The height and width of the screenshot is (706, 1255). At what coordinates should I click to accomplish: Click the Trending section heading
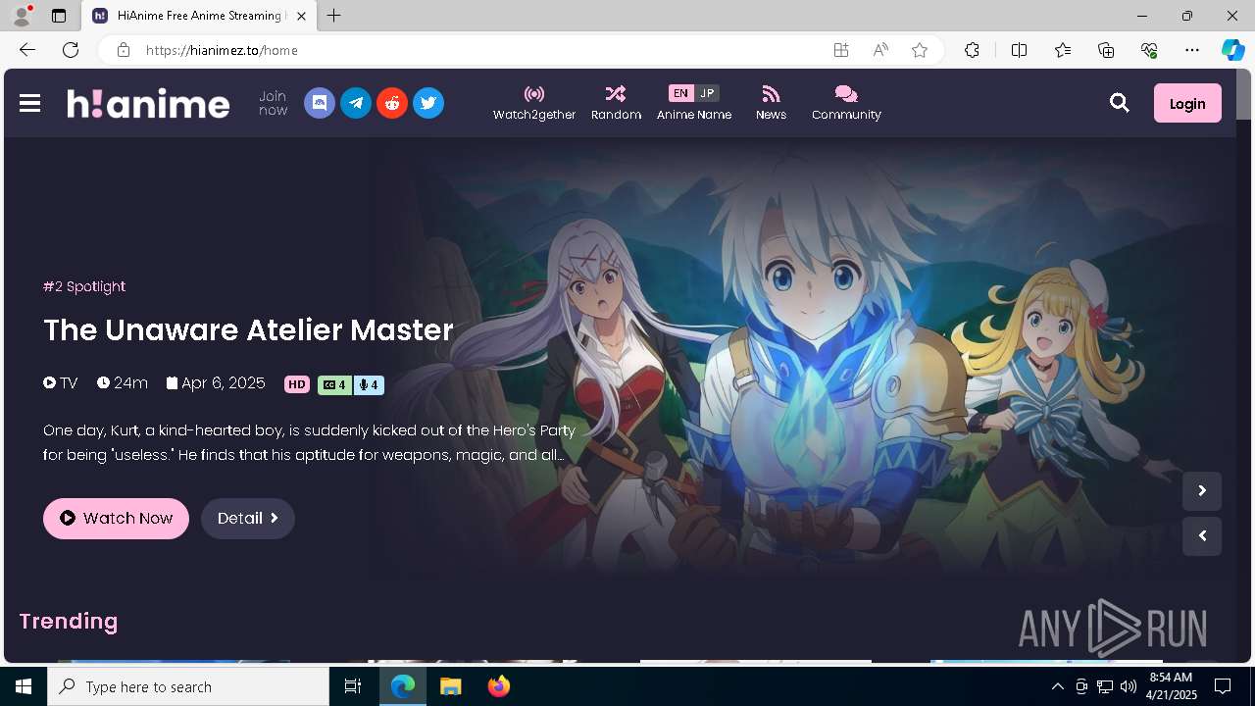point(69,621)
